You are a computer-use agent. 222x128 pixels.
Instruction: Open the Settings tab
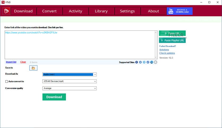[x=127, y=11]
